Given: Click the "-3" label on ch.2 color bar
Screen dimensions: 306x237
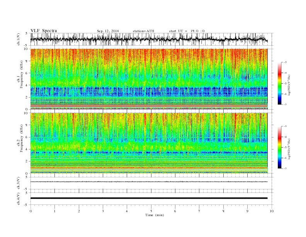Looking at the screenshot, I should (x=285, y=126).
